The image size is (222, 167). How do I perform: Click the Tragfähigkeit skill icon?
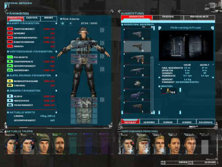pos(10,105)
